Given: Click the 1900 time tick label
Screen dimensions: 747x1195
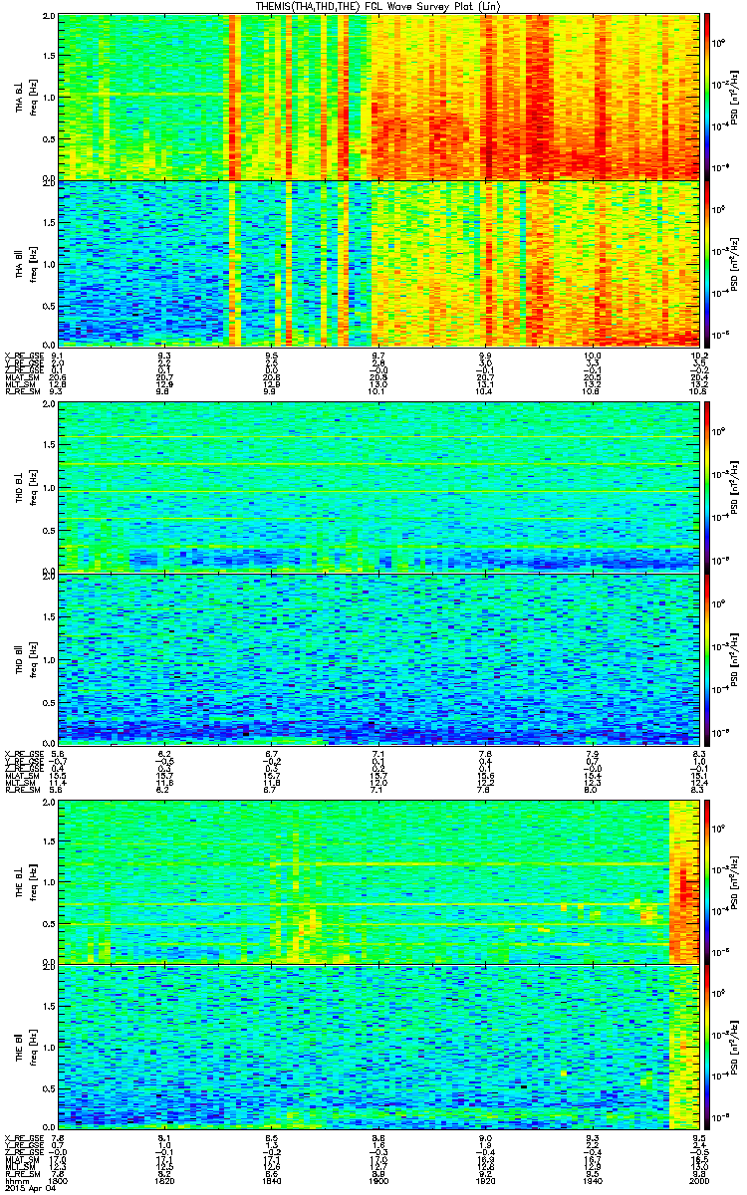Looking at the screenshot, I should click(378, 1180).
